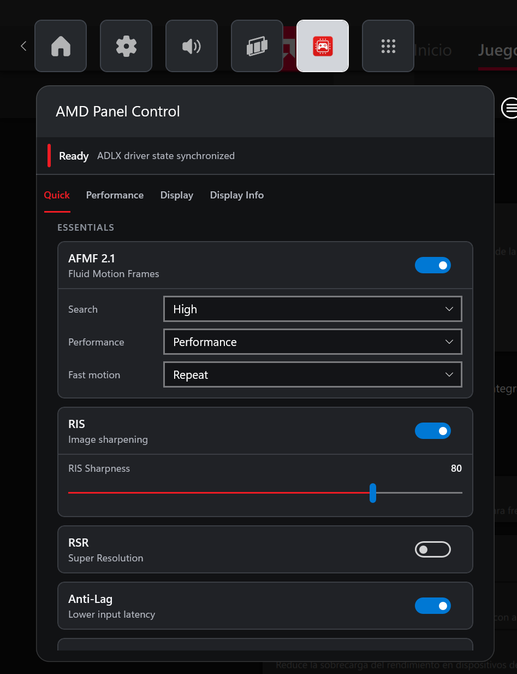Open the Home widget icon
This screenshot has height=674, width=517.
point(61,46)
